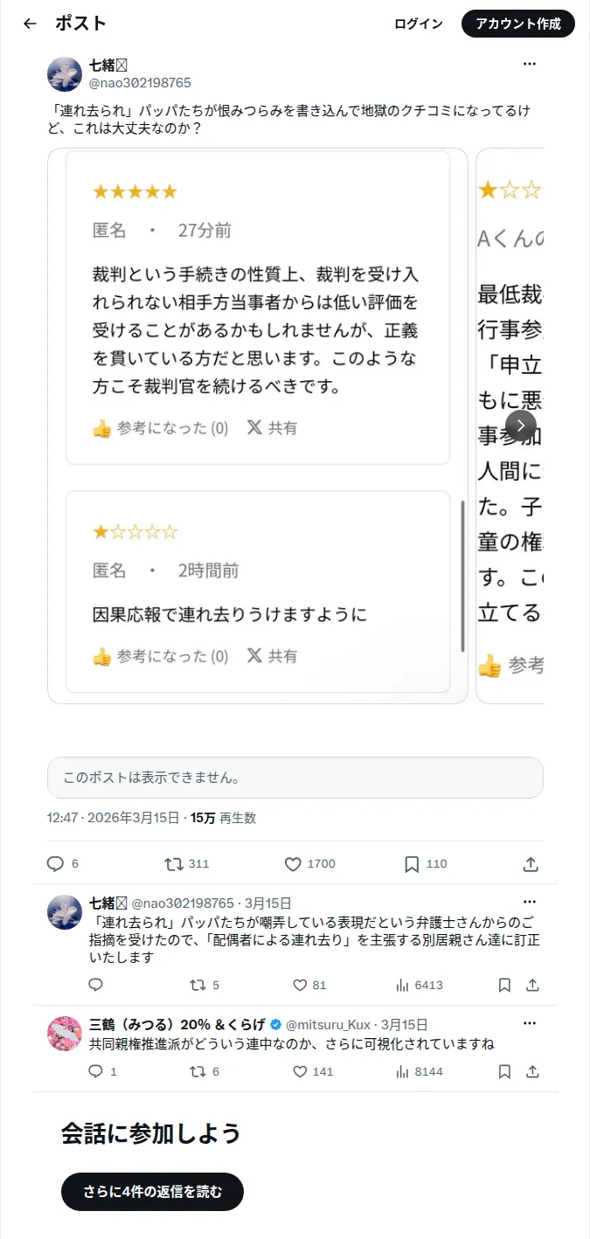Open more options on 七緒's reply

pyautogui.click(x=530, y=902)
